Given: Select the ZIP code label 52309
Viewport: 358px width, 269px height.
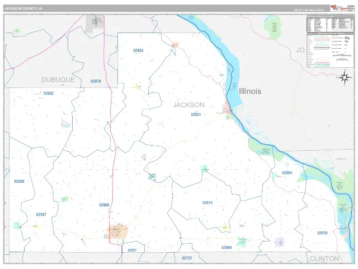Looking at the screenshot, I should pyautogui.click(x=19, y=182).
